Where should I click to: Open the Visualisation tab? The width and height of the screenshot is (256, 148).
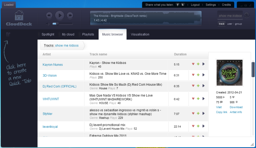(x=140, y=34)
